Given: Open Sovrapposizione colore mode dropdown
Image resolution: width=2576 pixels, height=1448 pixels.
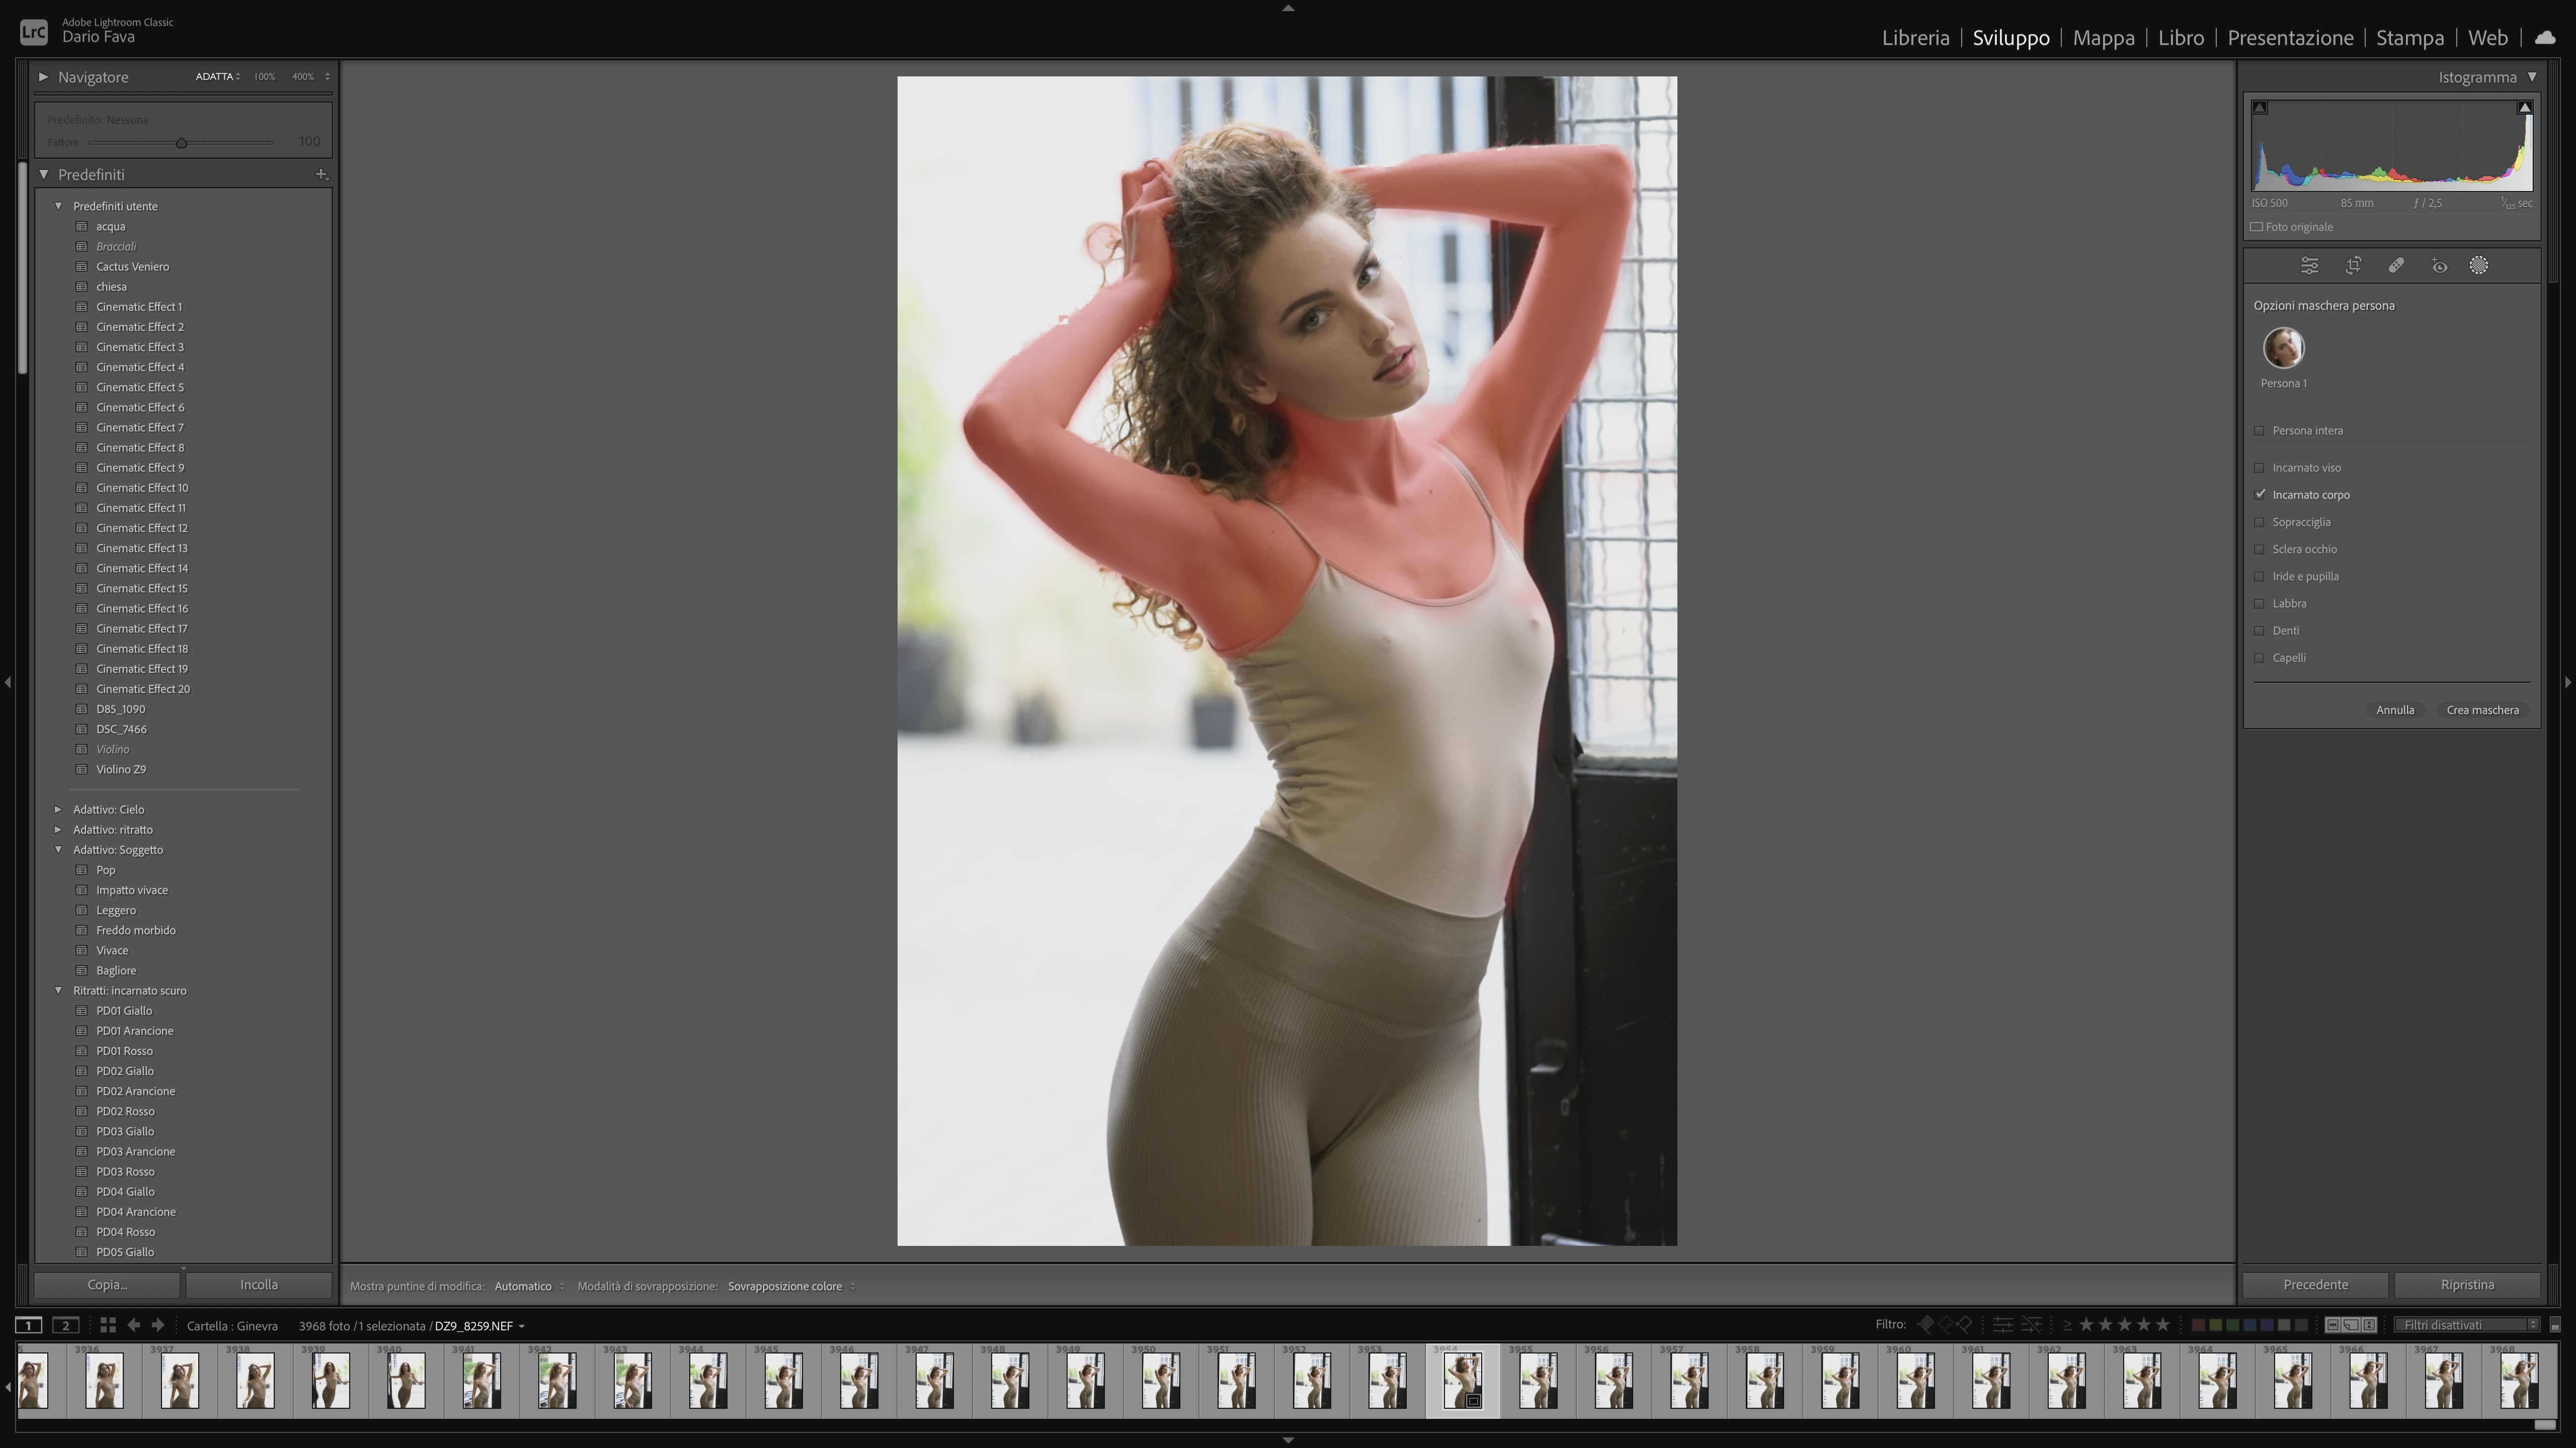Looking at the screenshot, I should tap(791, 1286).
